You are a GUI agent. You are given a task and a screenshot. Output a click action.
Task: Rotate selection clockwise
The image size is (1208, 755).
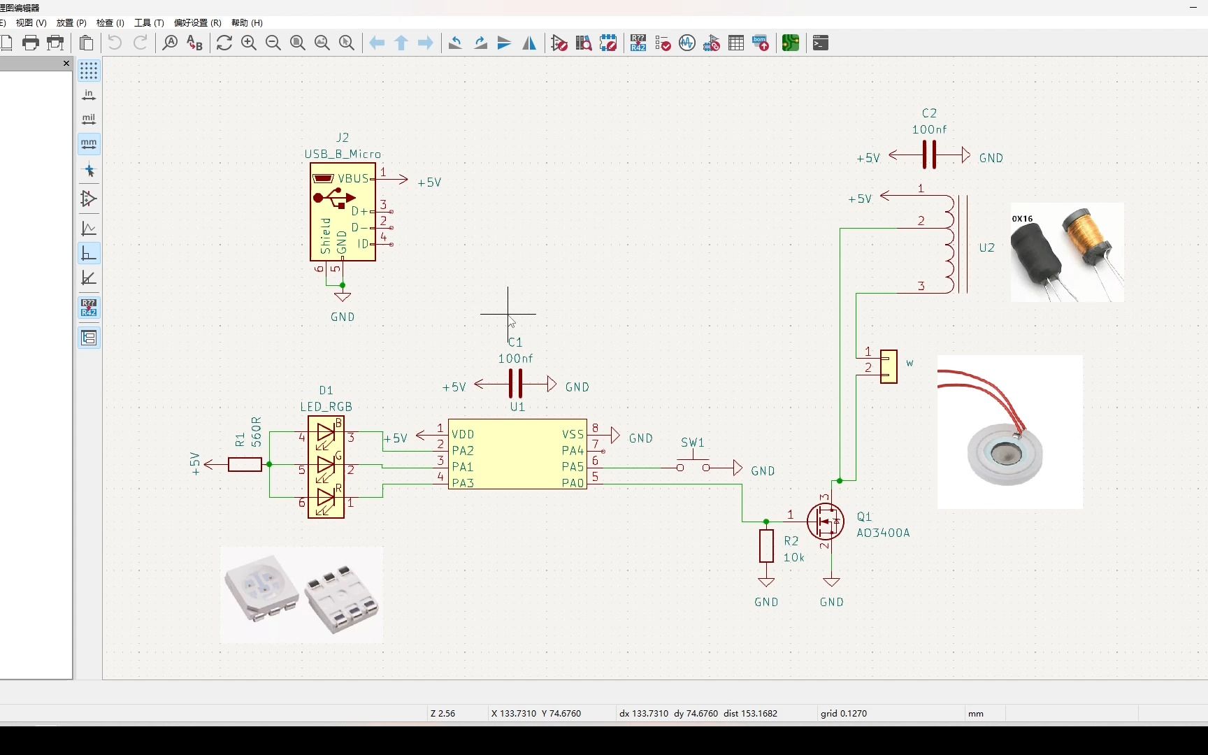pyautogui.click(x=480, y=43)
